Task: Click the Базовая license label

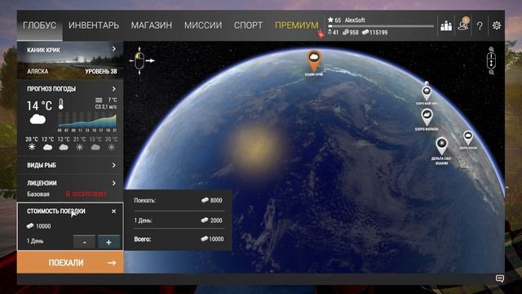Action: coord(38,194)
